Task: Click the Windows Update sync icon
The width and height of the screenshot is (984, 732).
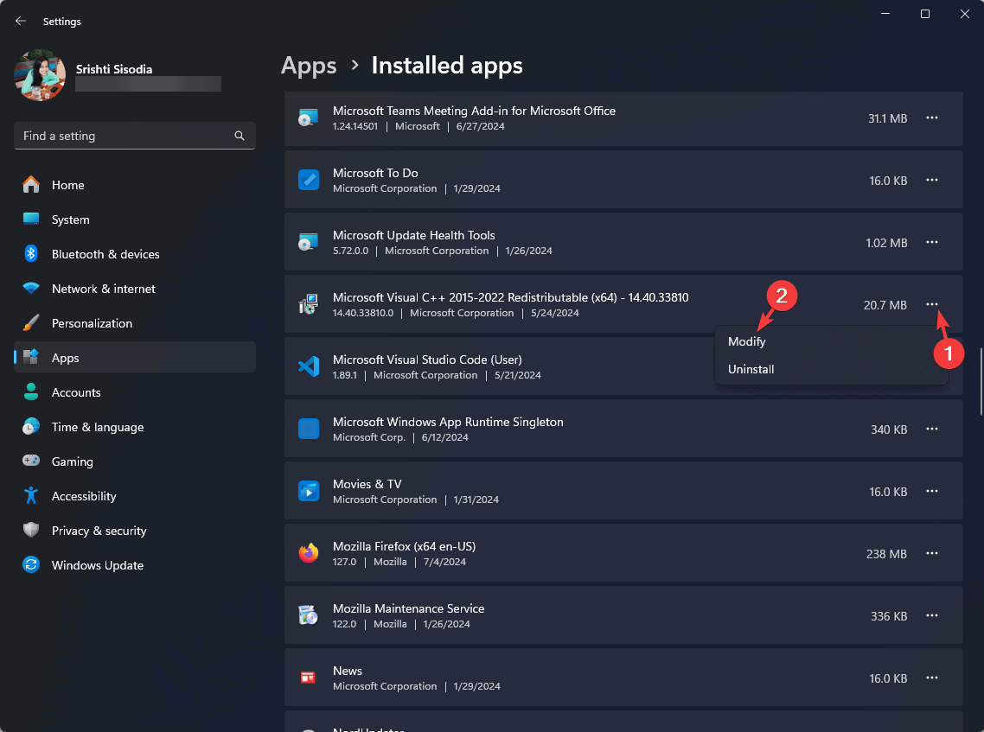Action: pyautogui.click(x=31, y=565)
